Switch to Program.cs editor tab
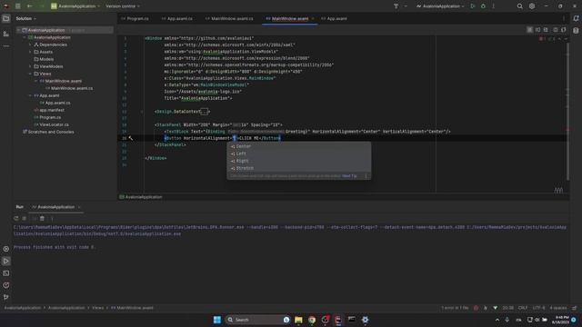 (135, 18)
